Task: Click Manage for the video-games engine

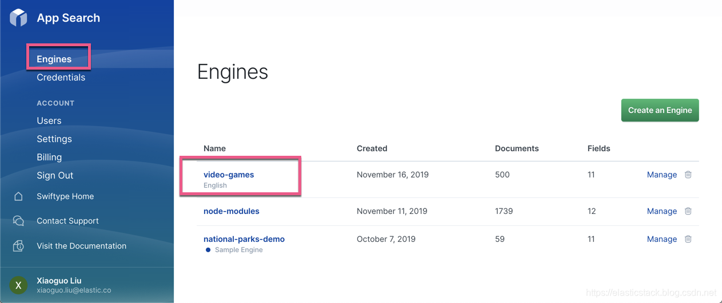Action: tap(661, 175)
